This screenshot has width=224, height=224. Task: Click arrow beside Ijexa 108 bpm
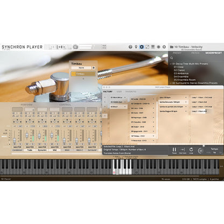click(186, 97)
